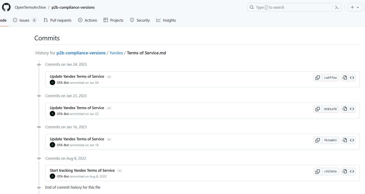Open OTA-Bot avatar on Jan 24 commit

pyautogui.click(x=52, y=83)
